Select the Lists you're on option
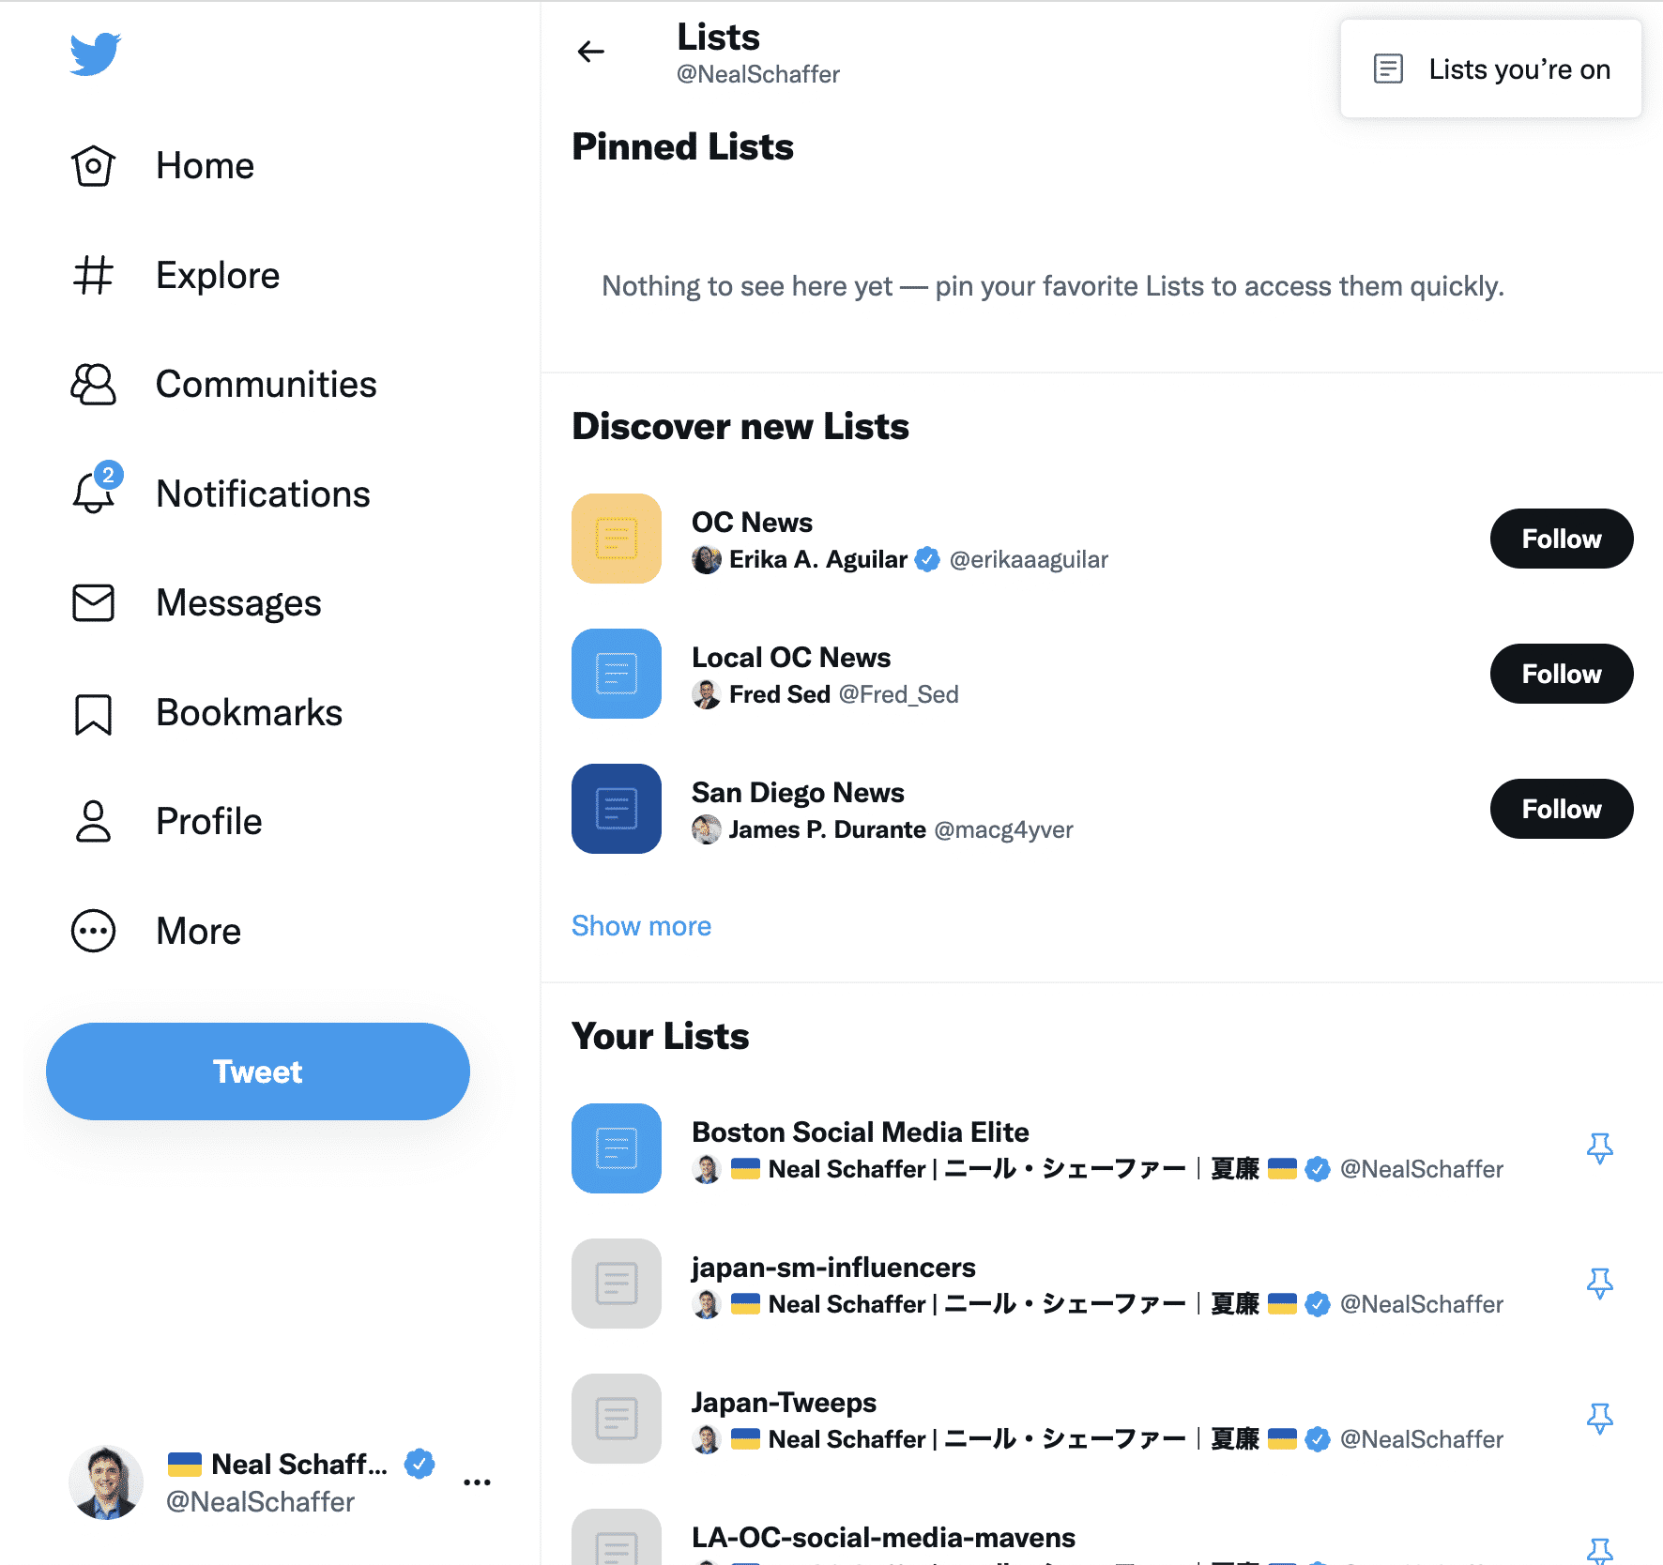Screen dimensions: 1663x1565 1490,68
